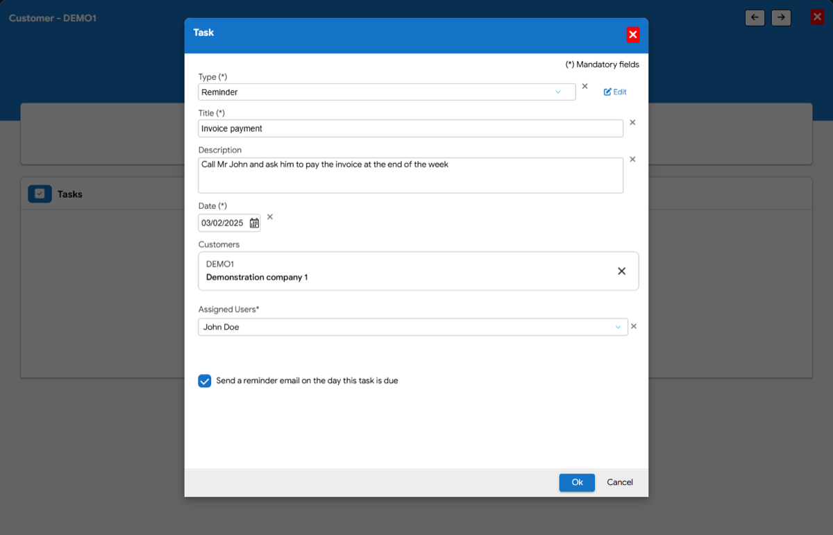This screenshot has height=535, width=833.
Task: Close the Customer DEMO1 window
Action: click(817, 17)
